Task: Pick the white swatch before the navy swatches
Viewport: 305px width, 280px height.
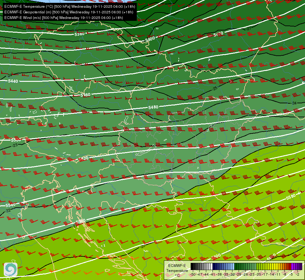Action: point(212,266)
